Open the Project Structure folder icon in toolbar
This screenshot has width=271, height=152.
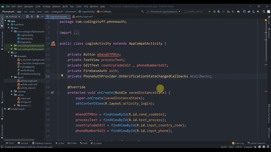click(238, 11)
